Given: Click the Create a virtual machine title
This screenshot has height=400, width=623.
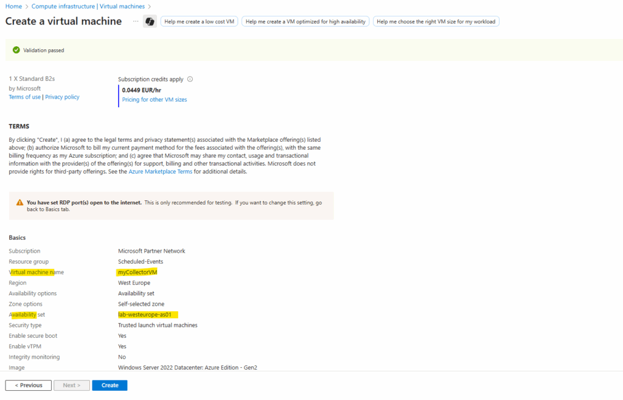Looking at the screenshot, I should [x=63, y=21].
